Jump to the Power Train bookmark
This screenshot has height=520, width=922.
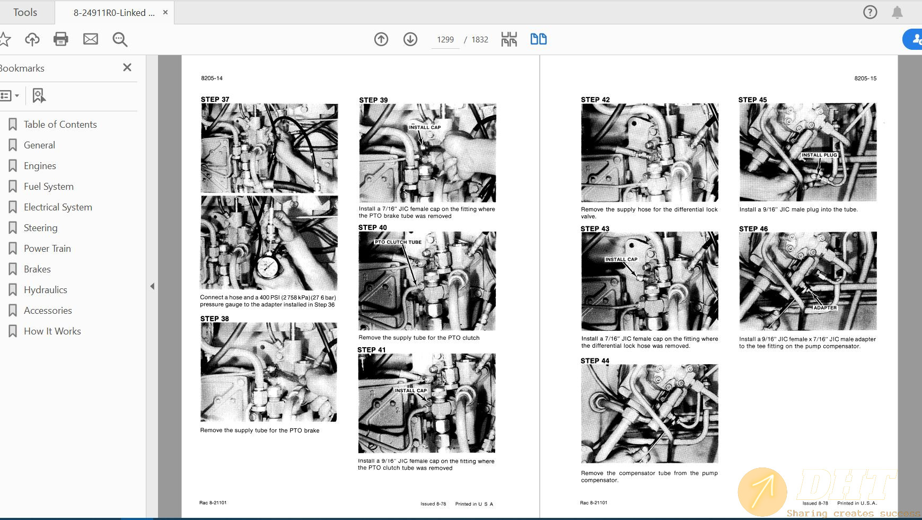click(x=47, y=249)
